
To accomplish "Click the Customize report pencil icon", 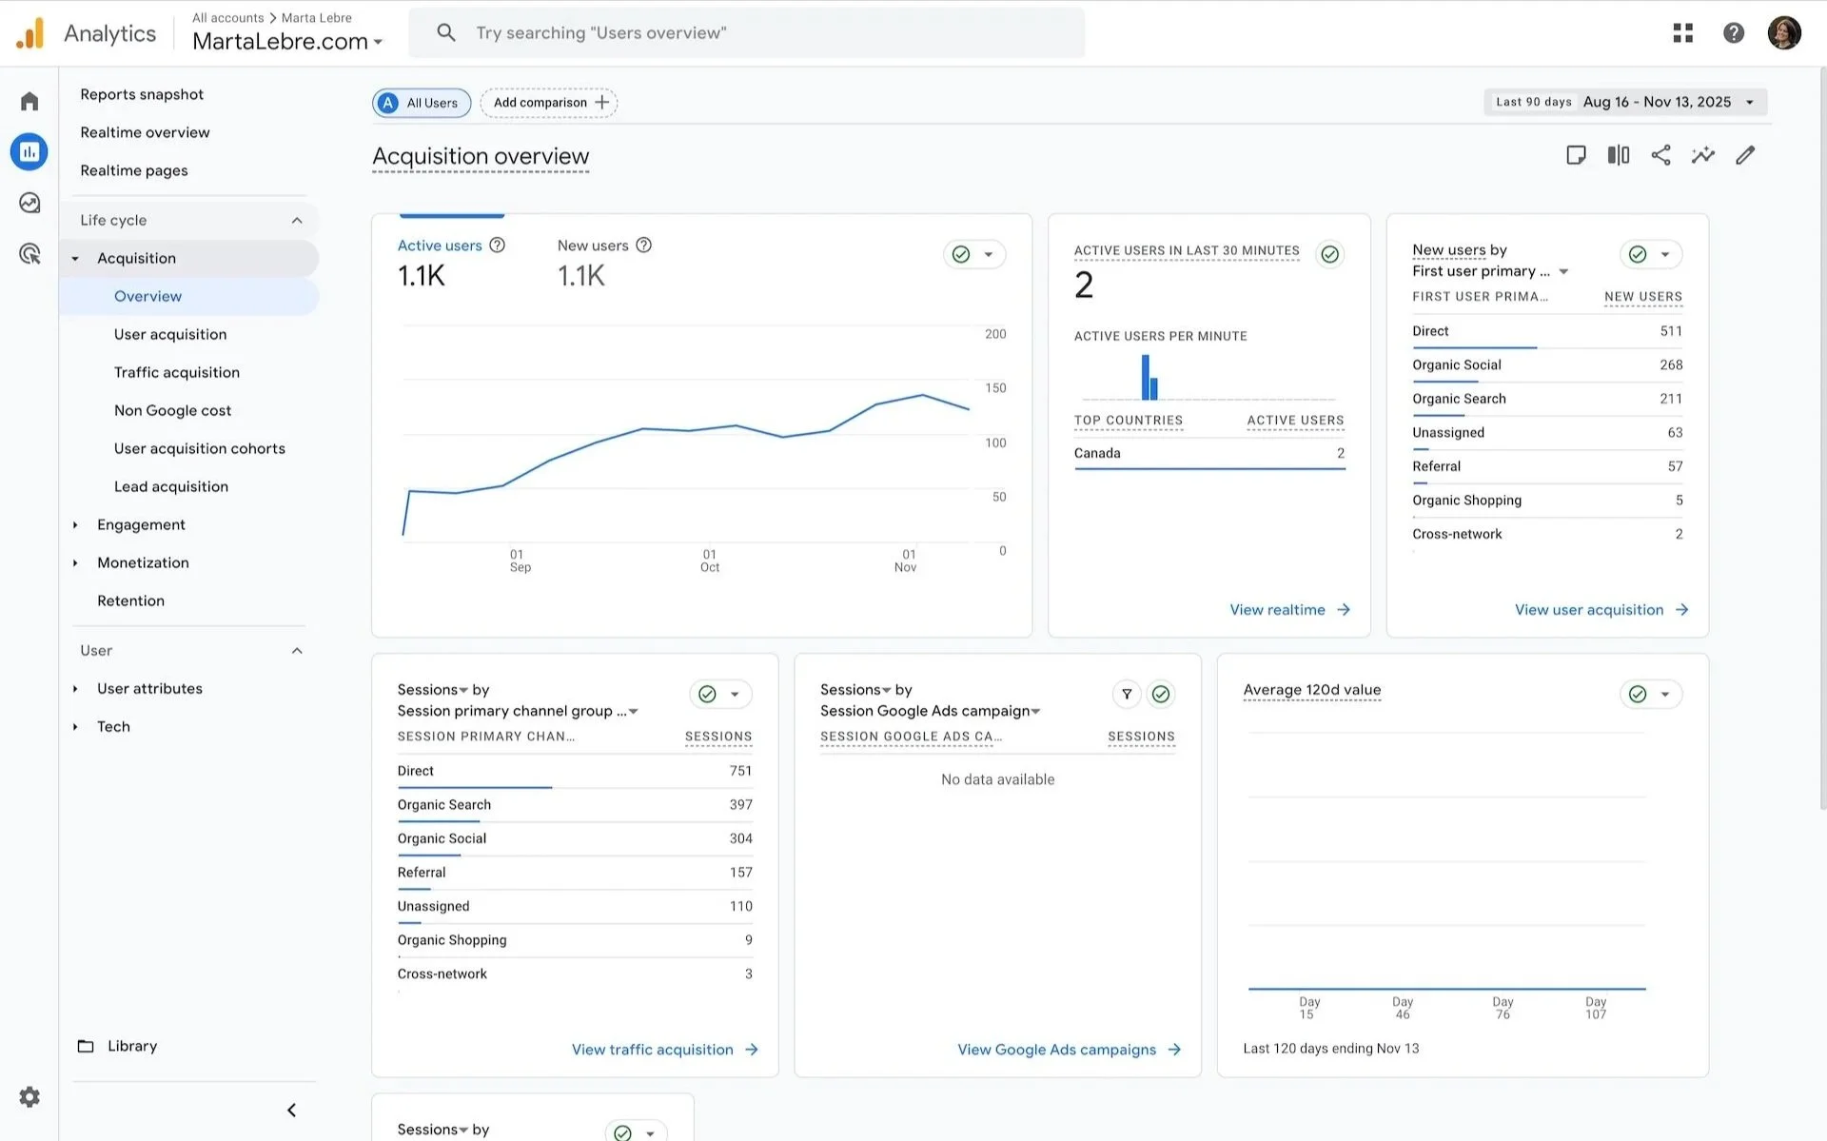I will tap(1744, 155).
